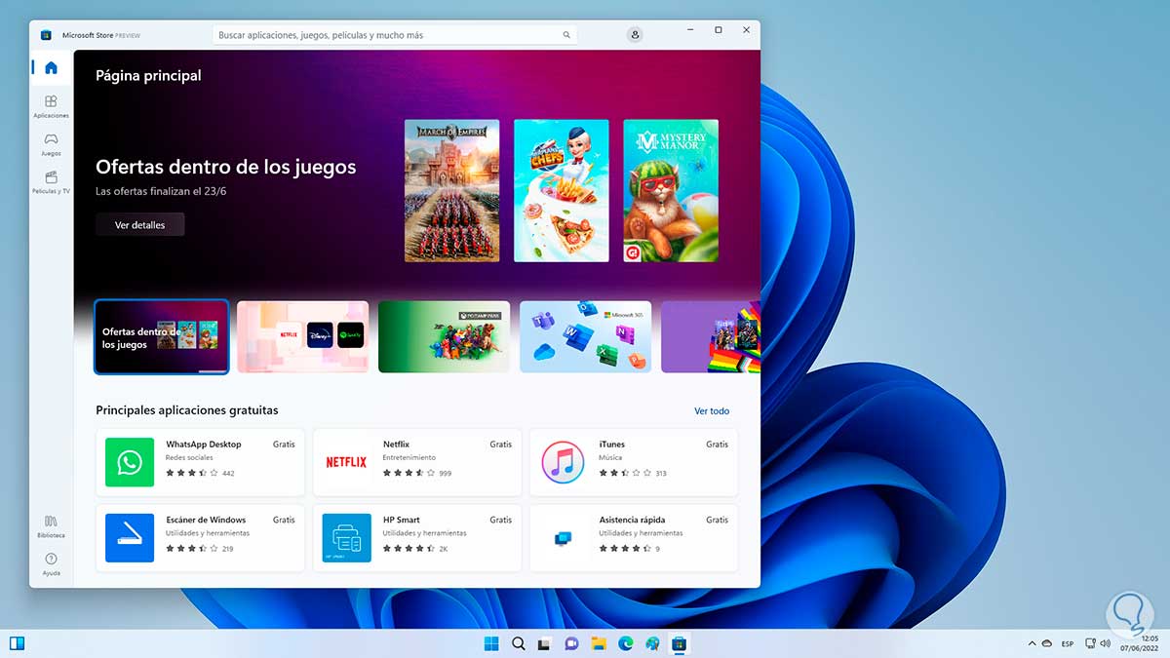The image size is (1170, 658).
Task: Click the volume speaker tray icon
Action: pyautogui.click(x=1106, y=643)
